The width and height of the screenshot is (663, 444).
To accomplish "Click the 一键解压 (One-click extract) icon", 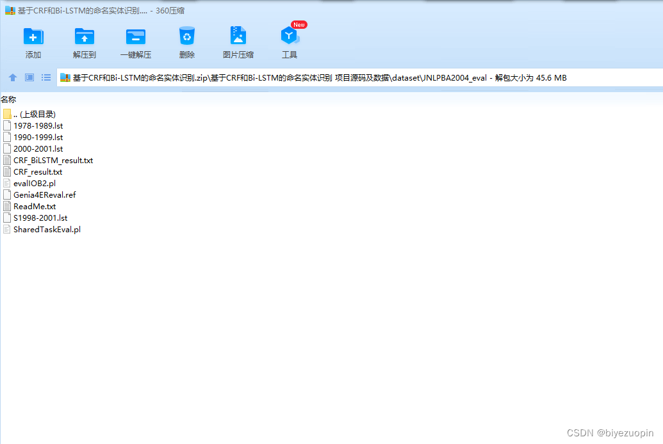I will pos(136,36).
